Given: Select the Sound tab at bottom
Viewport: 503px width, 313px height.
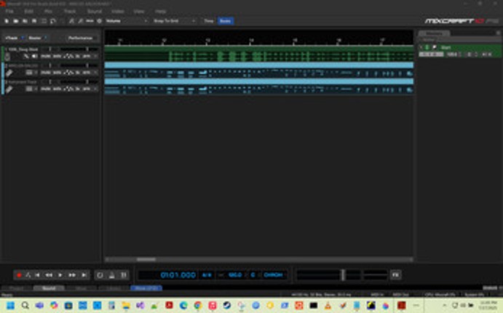Looking at the screenshot, I should pos(49,288).
